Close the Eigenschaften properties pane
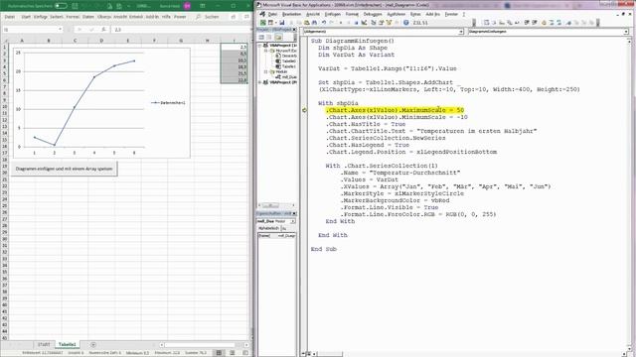The width and height of the screenshot is (636, 357). [294, 213]
